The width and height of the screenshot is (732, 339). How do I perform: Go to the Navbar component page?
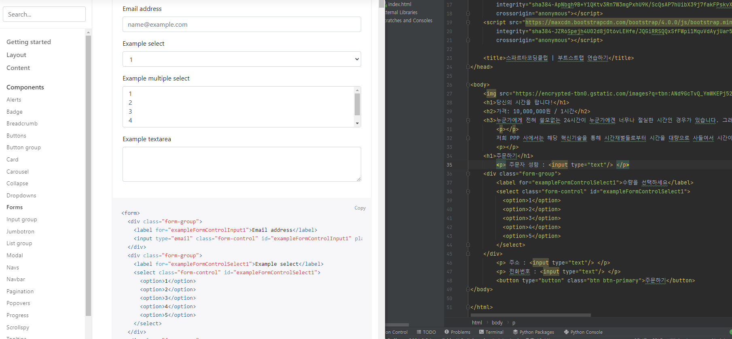(16, 279)
